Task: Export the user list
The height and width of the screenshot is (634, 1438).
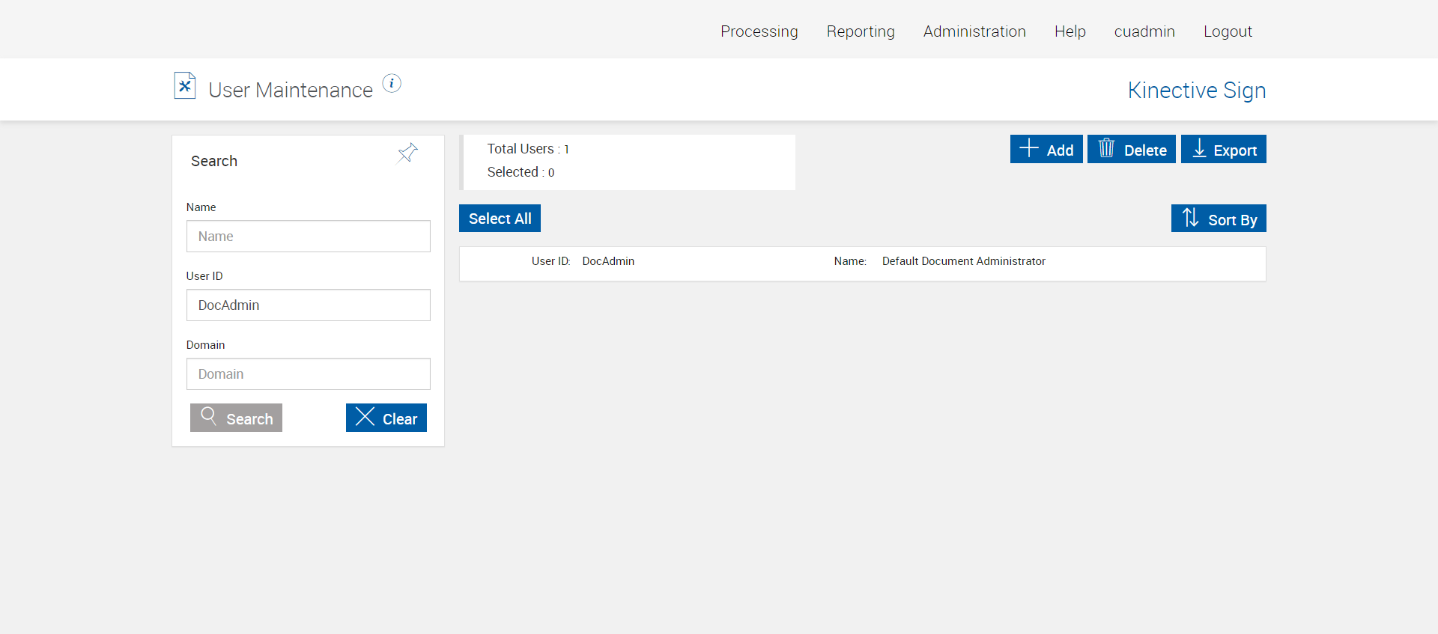Action: [1223, 149]
